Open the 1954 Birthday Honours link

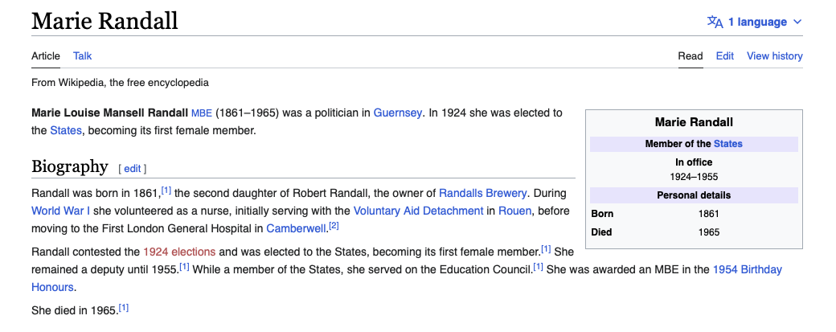[x=748, y=269]
